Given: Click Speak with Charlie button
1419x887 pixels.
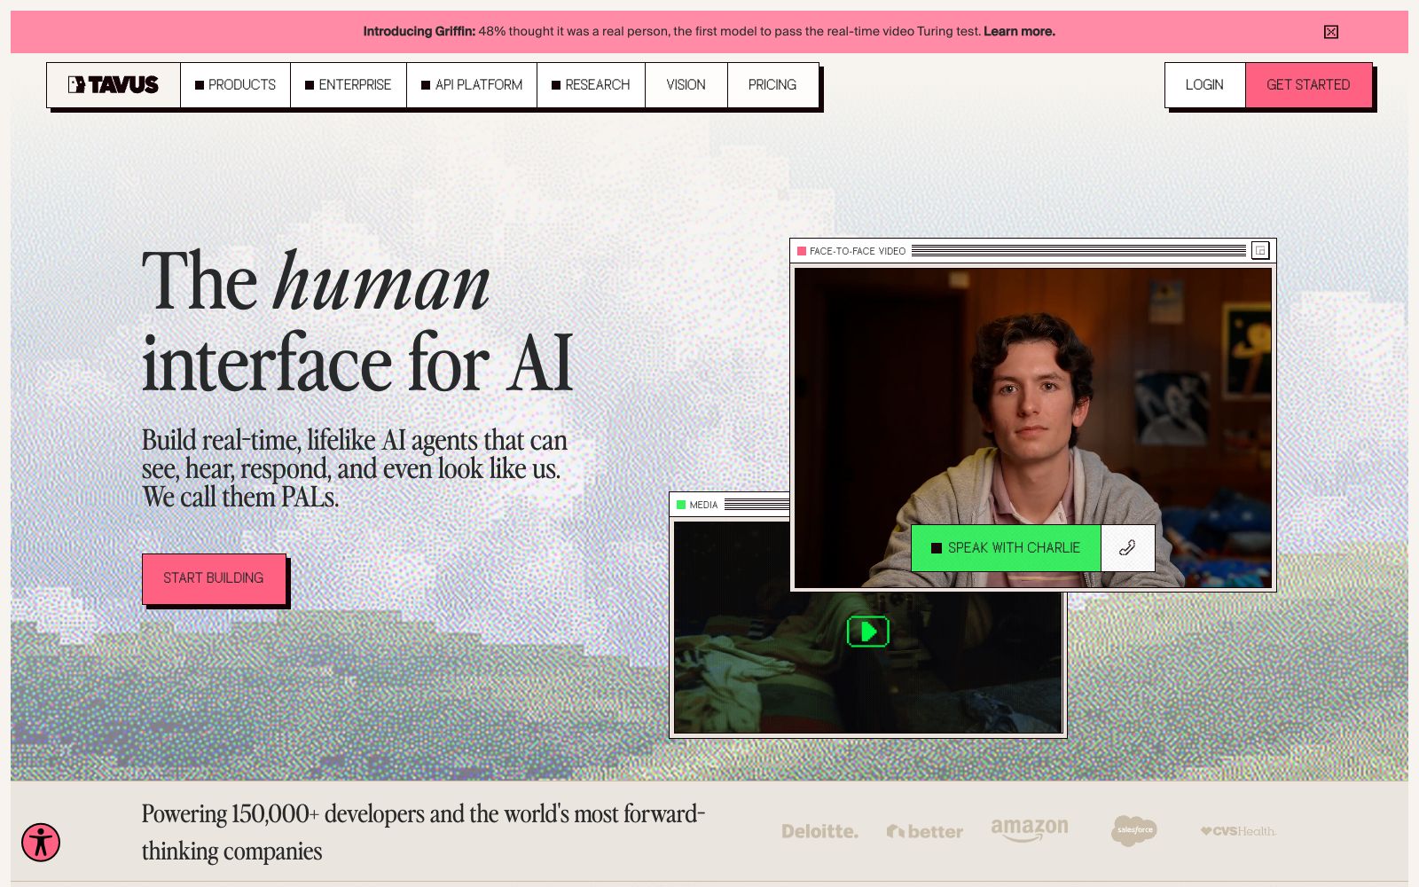Looking at the screenshot, I should (x=1006, y=548).
